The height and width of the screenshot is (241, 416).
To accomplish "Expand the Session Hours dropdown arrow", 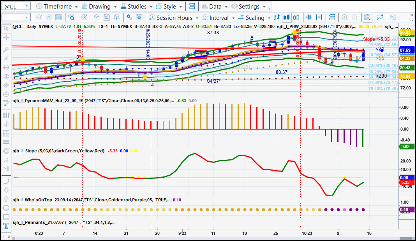I will tap(197, 18).
